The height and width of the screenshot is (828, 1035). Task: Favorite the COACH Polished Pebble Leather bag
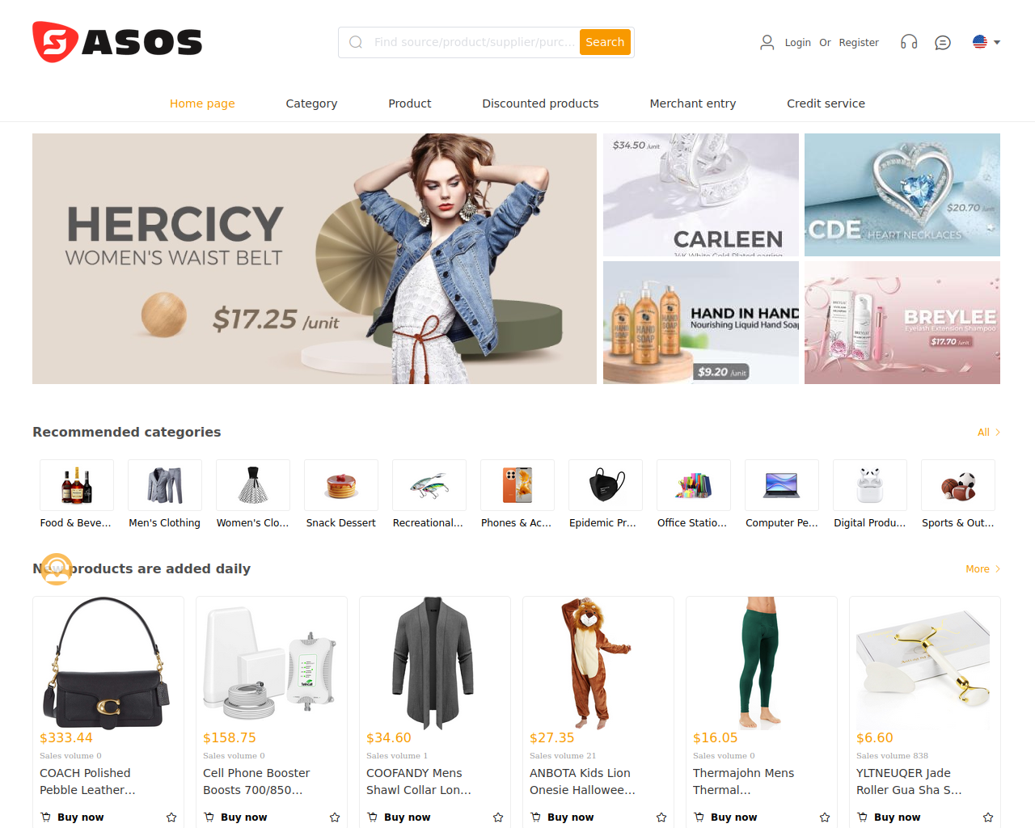coord(171,817)
